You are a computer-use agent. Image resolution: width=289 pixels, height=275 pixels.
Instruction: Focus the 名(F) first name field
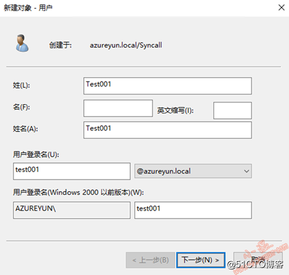coord(118,108)
